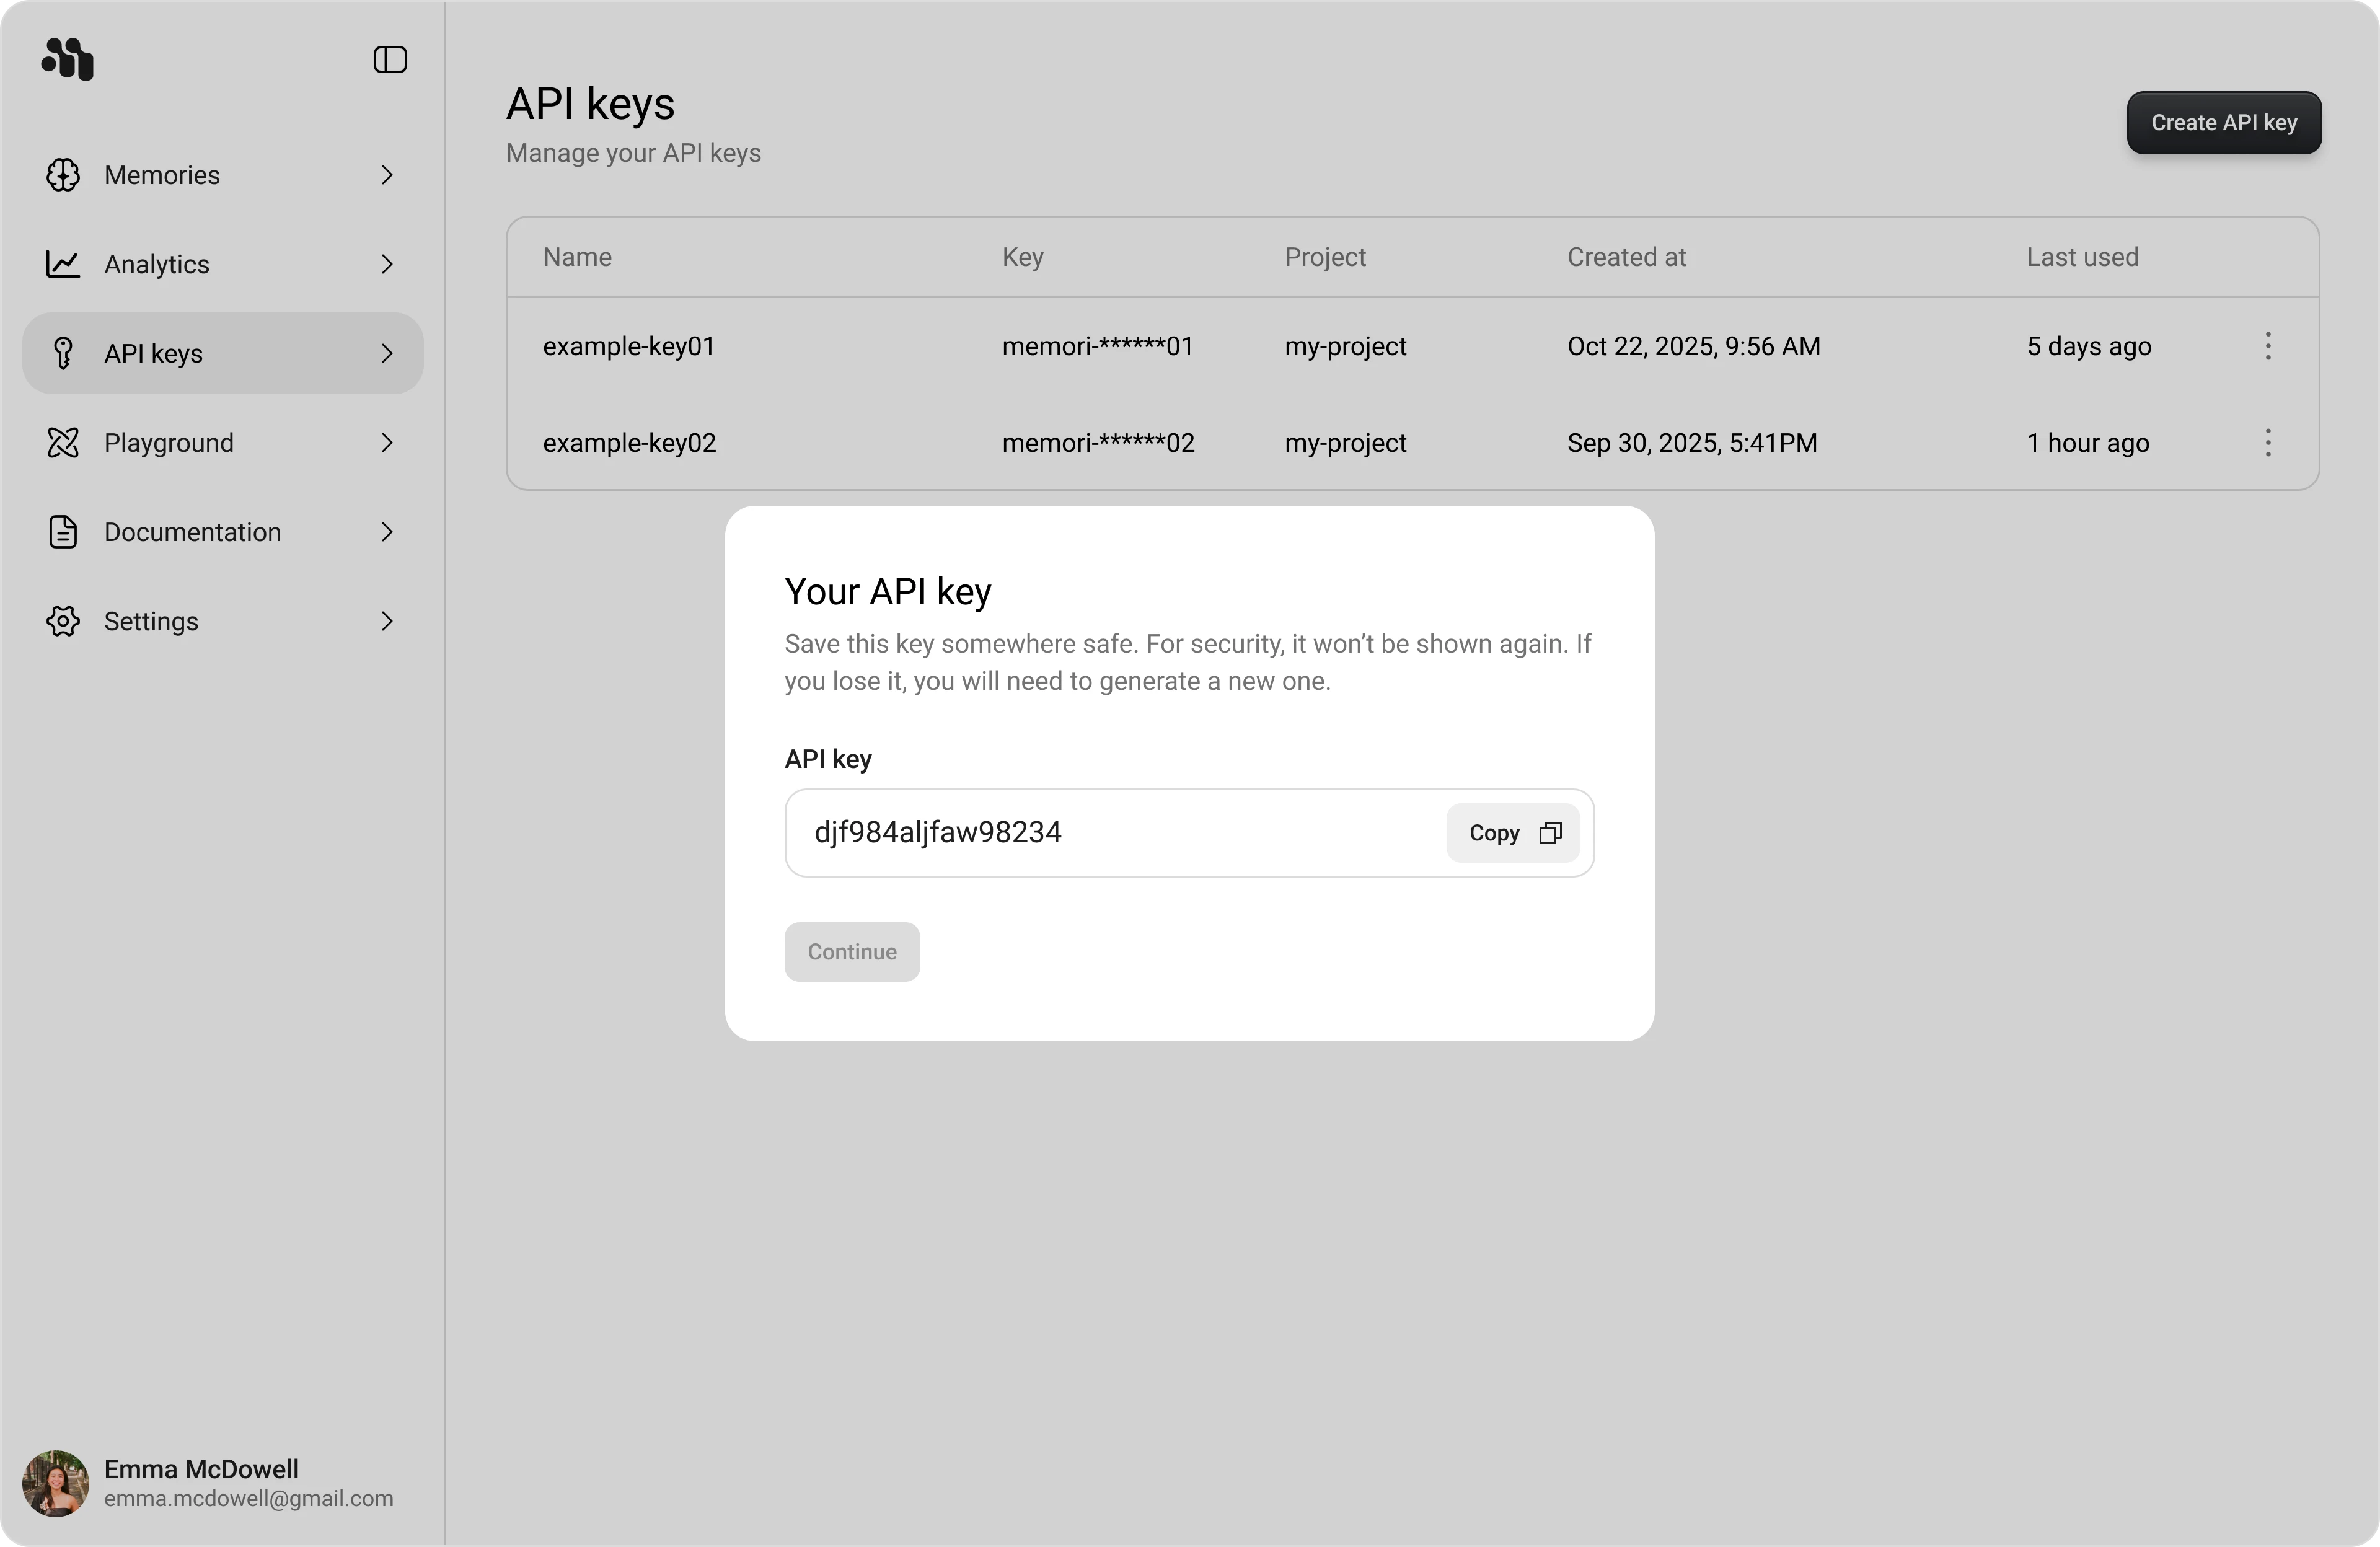
Task: Click the Memori logo icon
Action: pyautogui.click(x=67, y=59)
